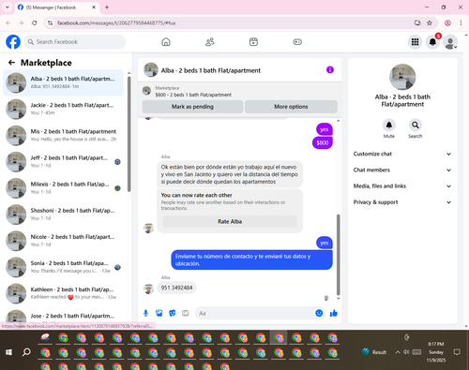This screenshot has height=370, width=469.
Task: Expand Customize chat section
Action: [x=402, y=154]
